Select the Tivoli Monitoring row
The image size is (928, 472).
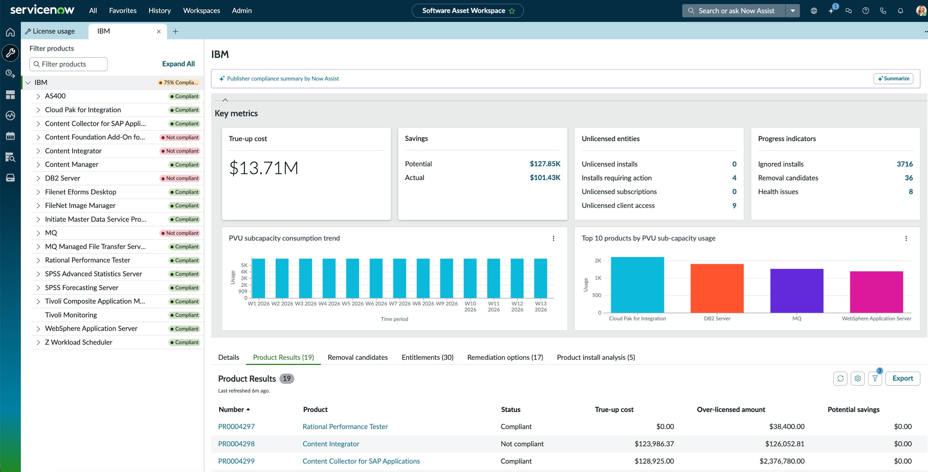point(118,315)
